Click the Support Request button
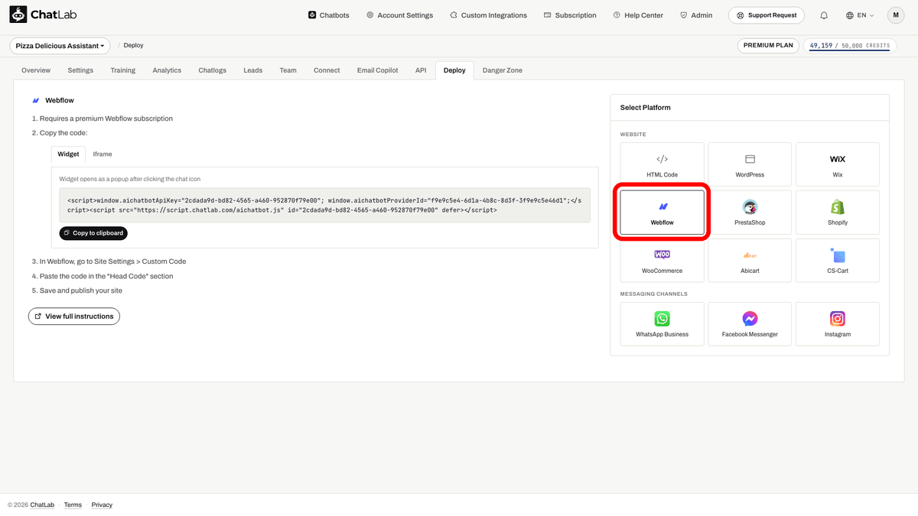Image resolution: width=918 pixels, height=516 pixels. pos(767,15)
